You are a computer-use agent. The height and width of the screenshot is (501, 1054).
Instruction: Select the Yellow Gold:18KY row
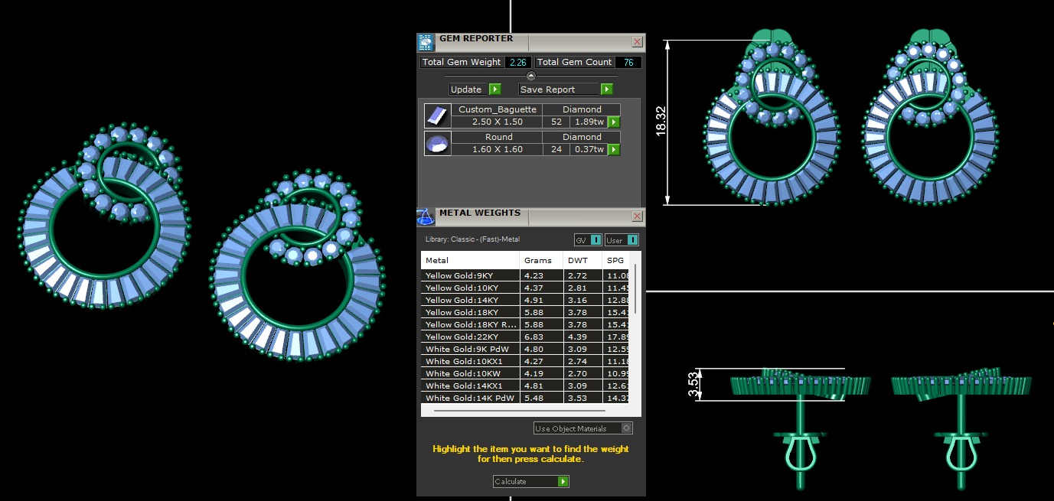[527, 312]
